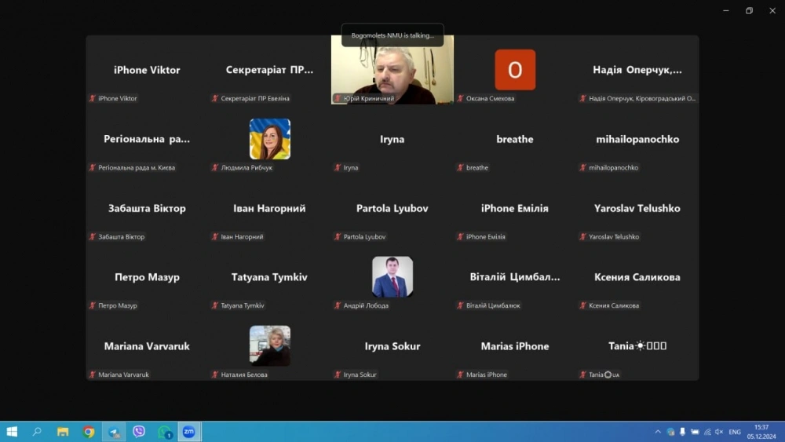Open File Explorer from the taskbar
This screenshot has width=785, height=442.
[63, 432]
